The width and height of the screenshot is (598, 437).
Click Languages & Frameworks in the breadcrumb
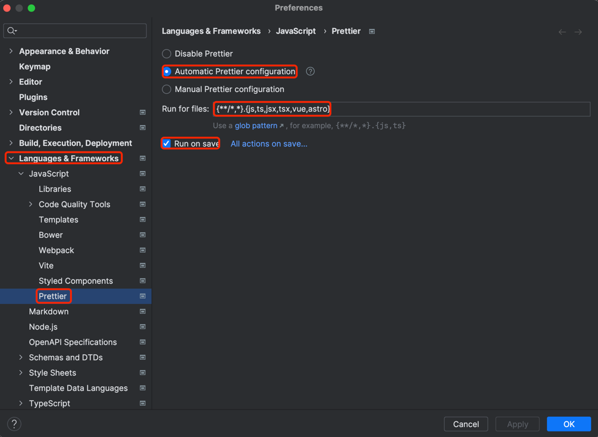click(211, 31)
